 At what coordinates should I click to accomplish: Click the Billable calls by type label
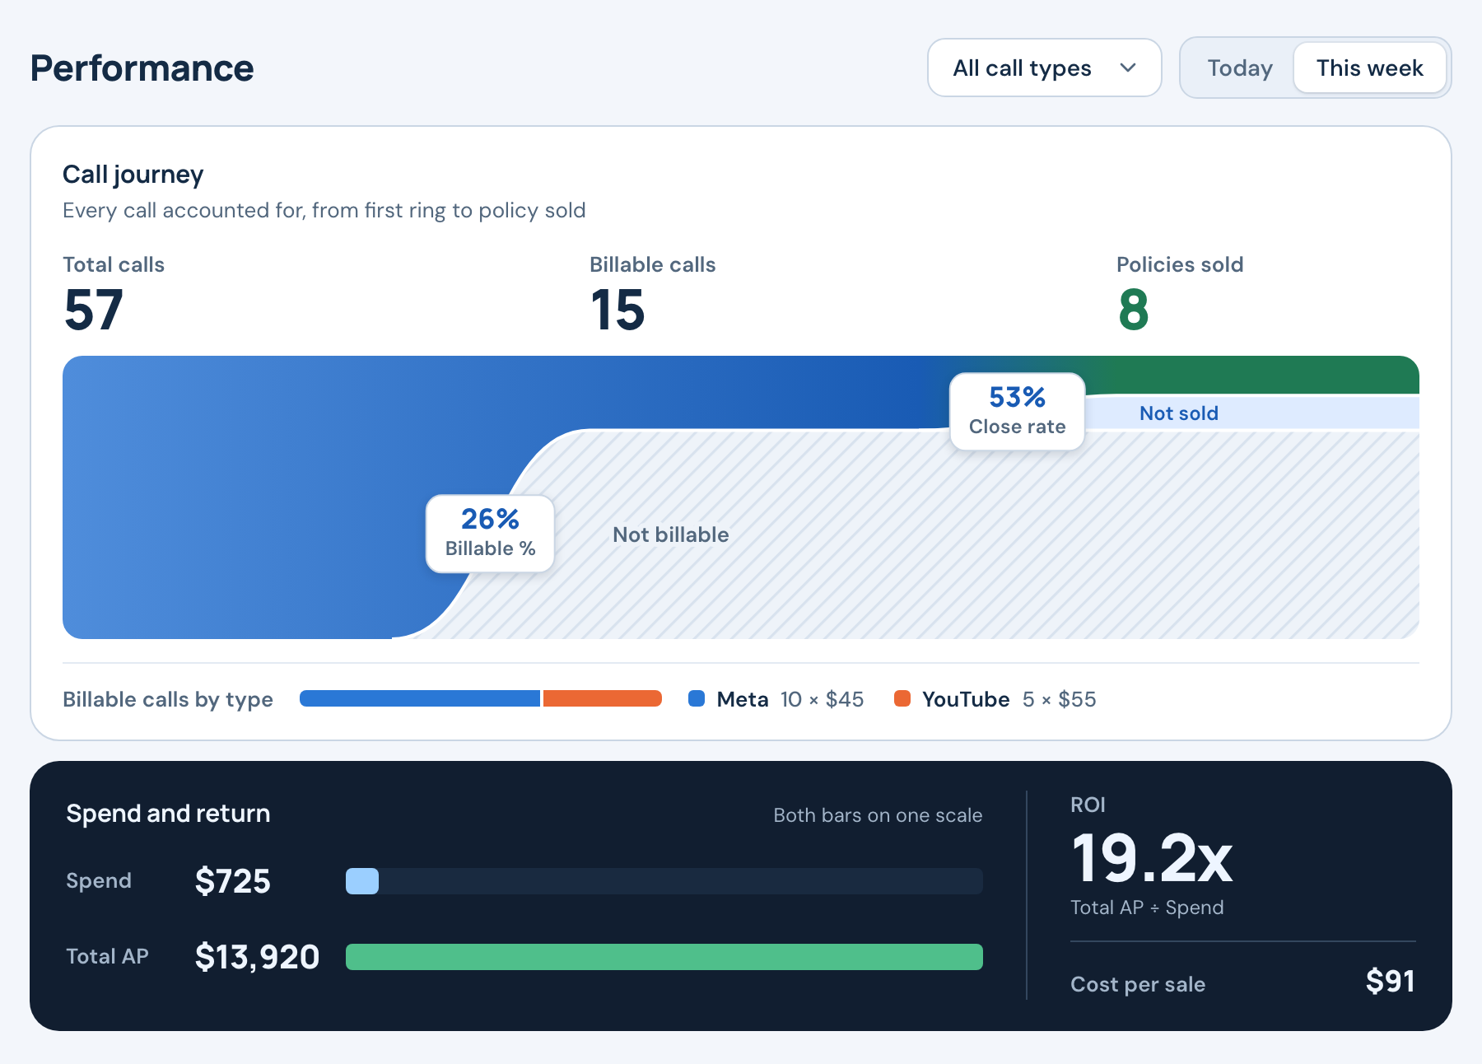point(168,699)
